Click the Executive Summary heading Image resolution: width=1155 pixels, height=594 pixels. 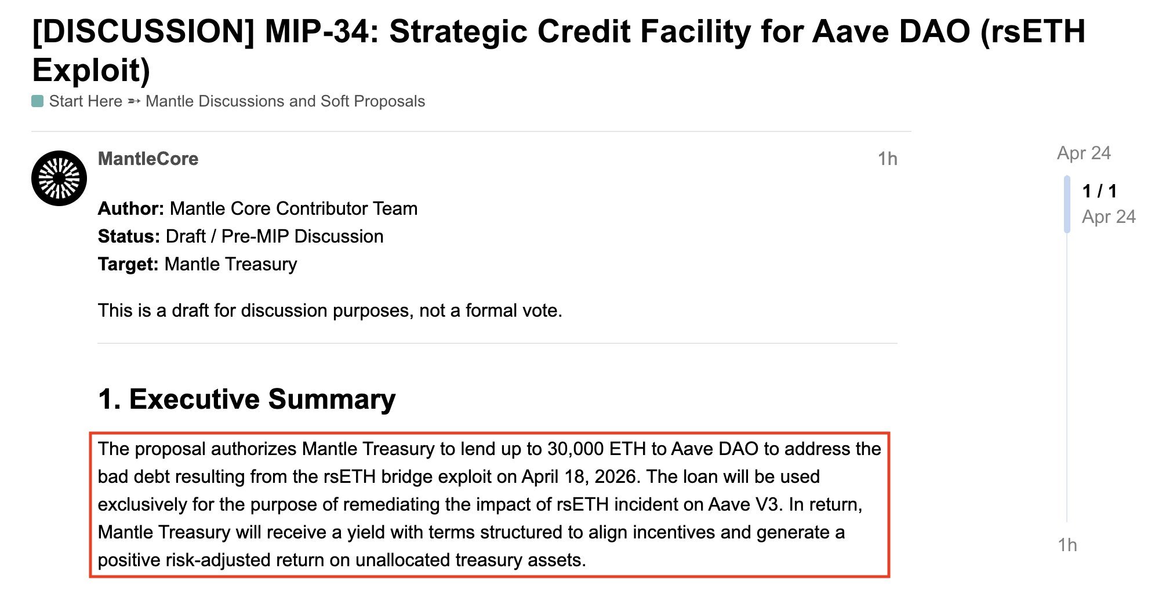click(246, 399)
